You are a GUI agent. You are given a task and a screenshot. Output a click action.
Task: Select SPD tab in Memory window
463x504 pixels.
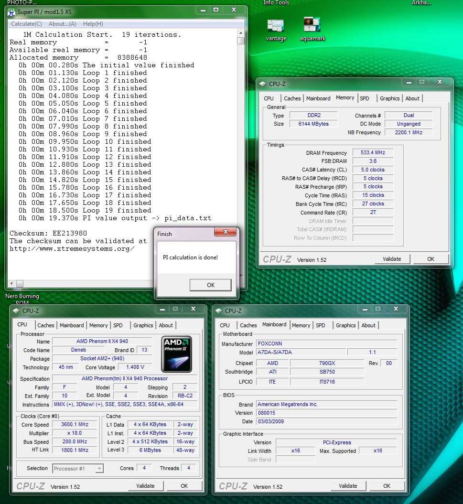tap(364, 98)
